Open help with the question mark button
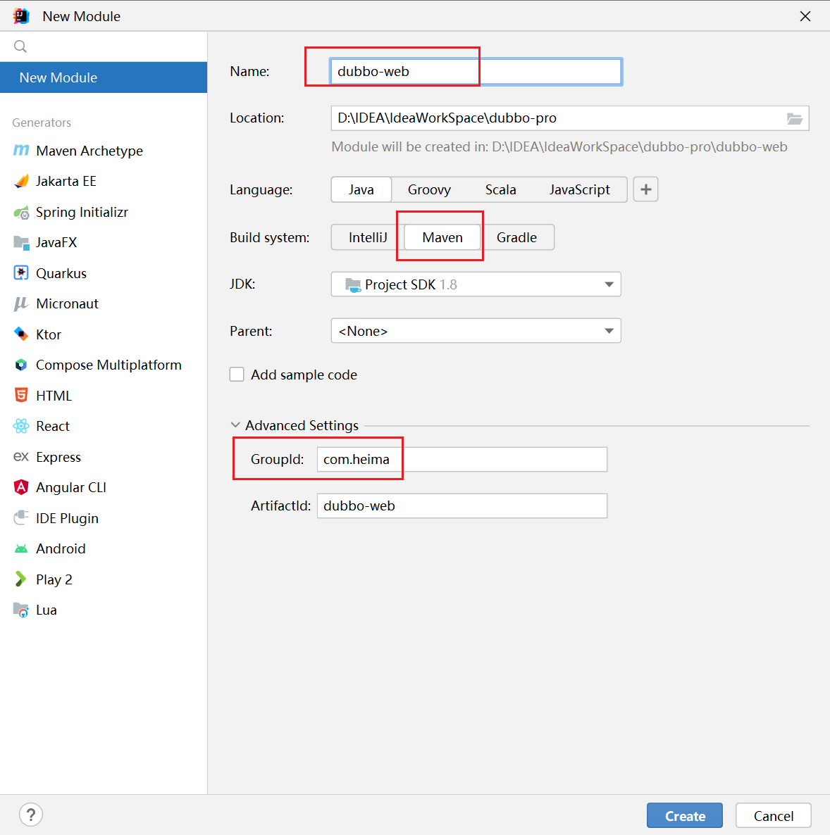This screenshot has height=835, width=830. pyautogui.click(x=31, y=815)
